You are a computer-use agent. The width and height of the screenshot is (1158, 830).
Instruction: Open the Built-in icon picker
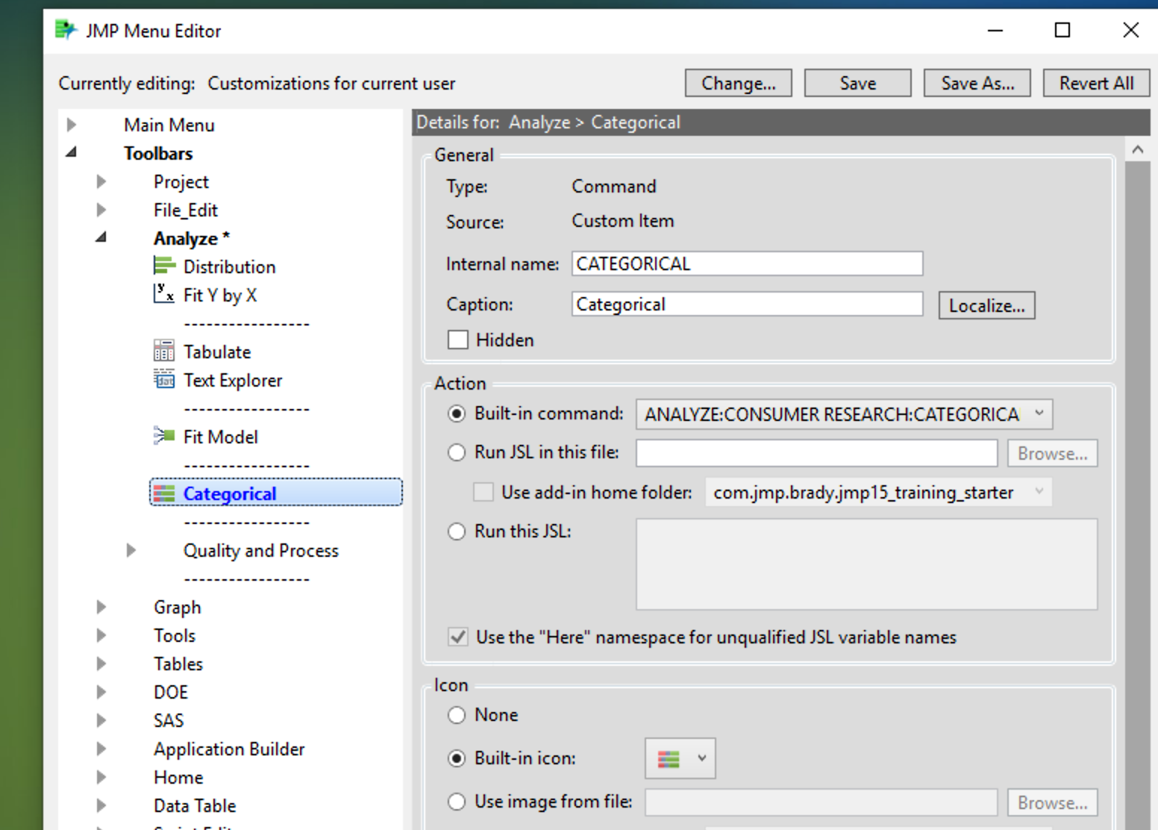pos(700,758)
